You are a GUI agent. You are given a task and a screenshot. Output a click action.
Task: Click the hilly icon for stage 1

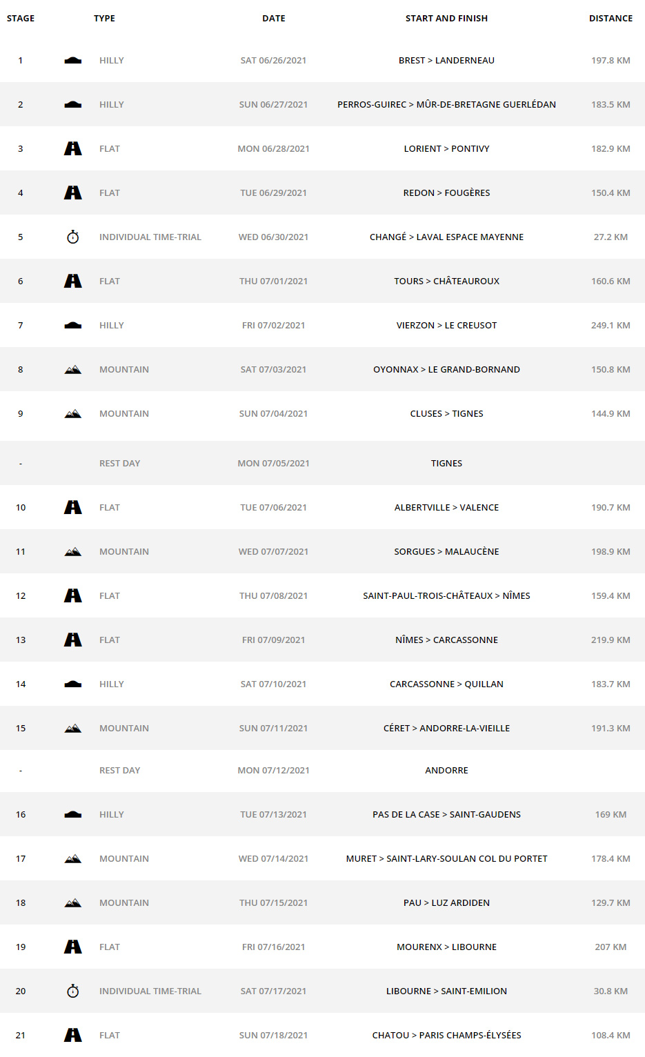pos(72,61)
